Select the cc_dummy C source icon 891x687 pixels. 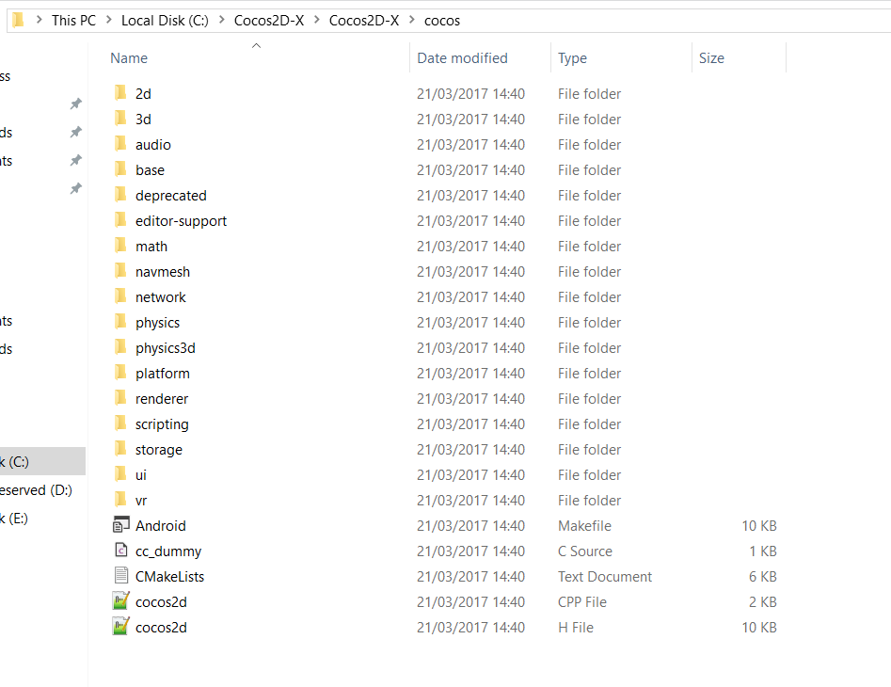(x=121, y=550)
